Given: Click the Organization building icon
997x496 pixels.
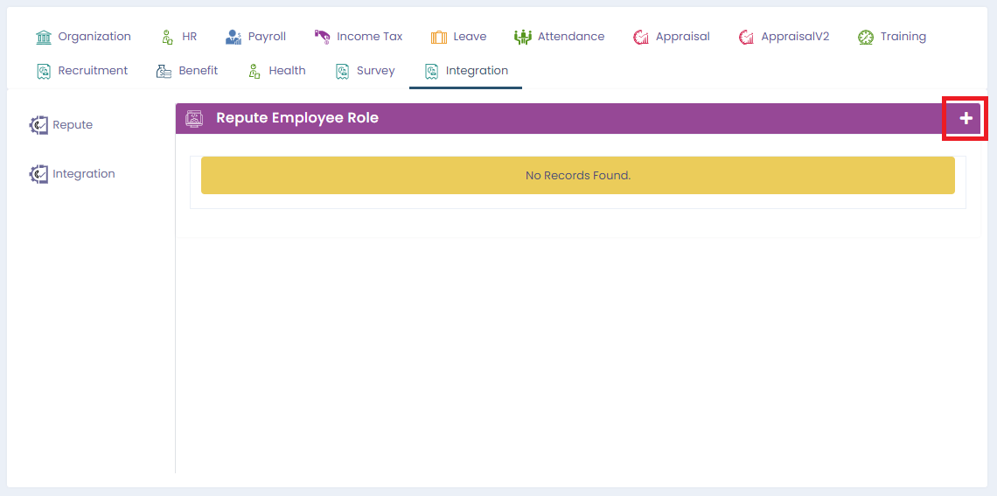Looking at the screenshot, I should (44, 37).
